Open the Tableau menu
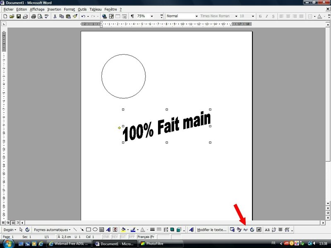The height and width of the screenshot is (248, 331). 96,9
